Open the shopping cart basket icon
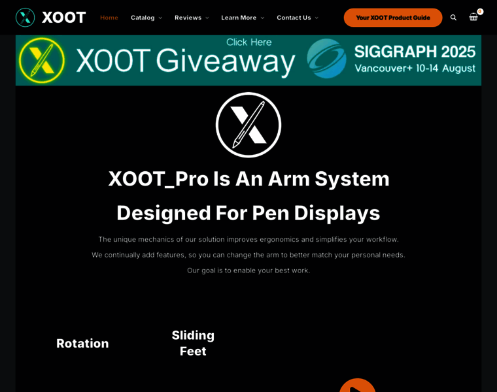Viewport: 497px width, 392px height. 473,17
